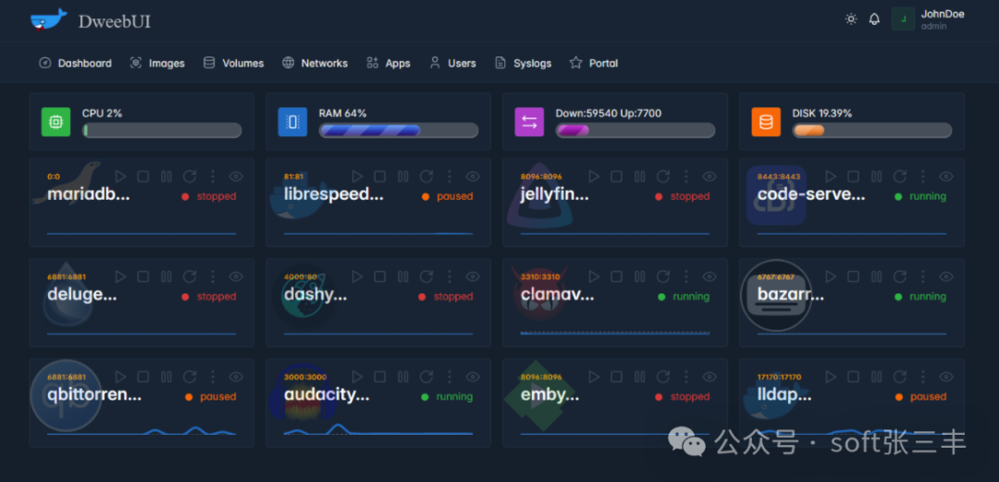This screenshot has height=482, width=999.
Task: Open the three-dot menu on qbittorrent card
Action: 213,377
